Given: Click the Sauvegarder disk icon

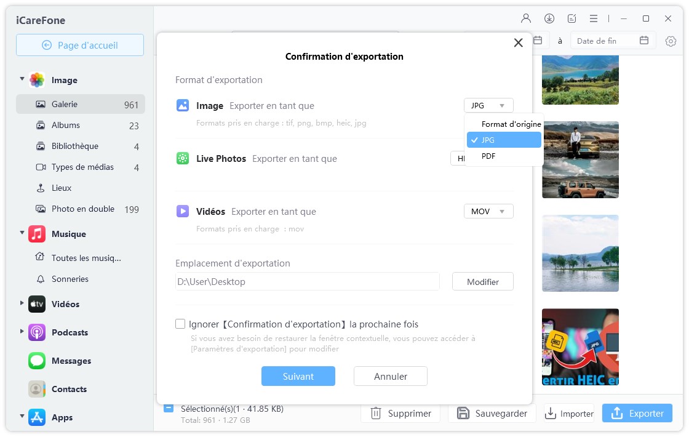Looking at the screenshot, I should click(463, 413).
